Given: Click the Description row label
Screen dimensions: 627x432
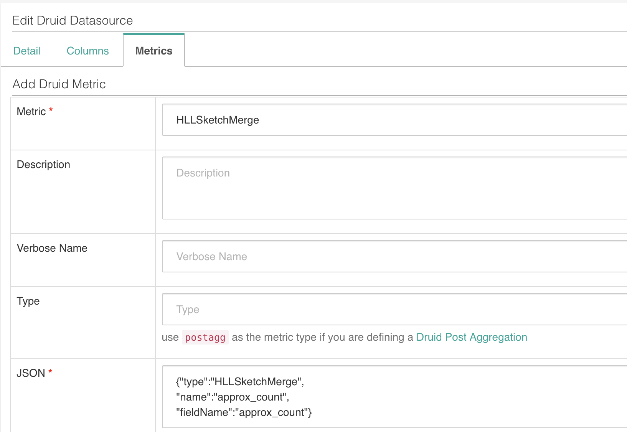Looking at the screenshot, I should point(43,164).
